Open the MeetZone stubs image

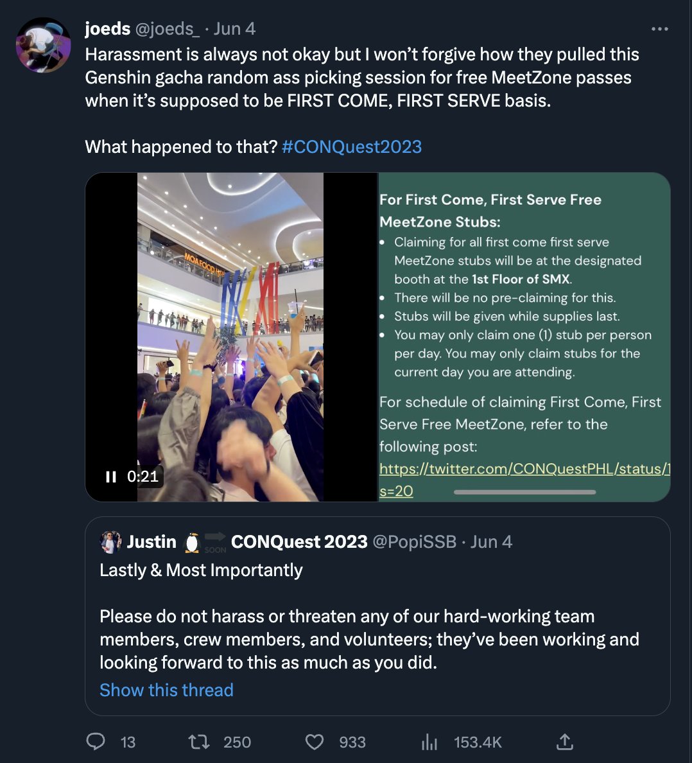(x=524, y=337)
